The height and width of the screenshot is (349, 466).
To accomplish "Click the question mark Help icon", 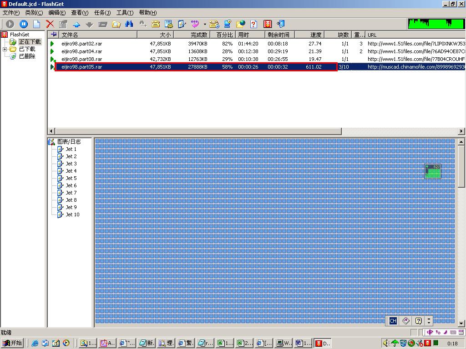I will click(x=254, y=24).
